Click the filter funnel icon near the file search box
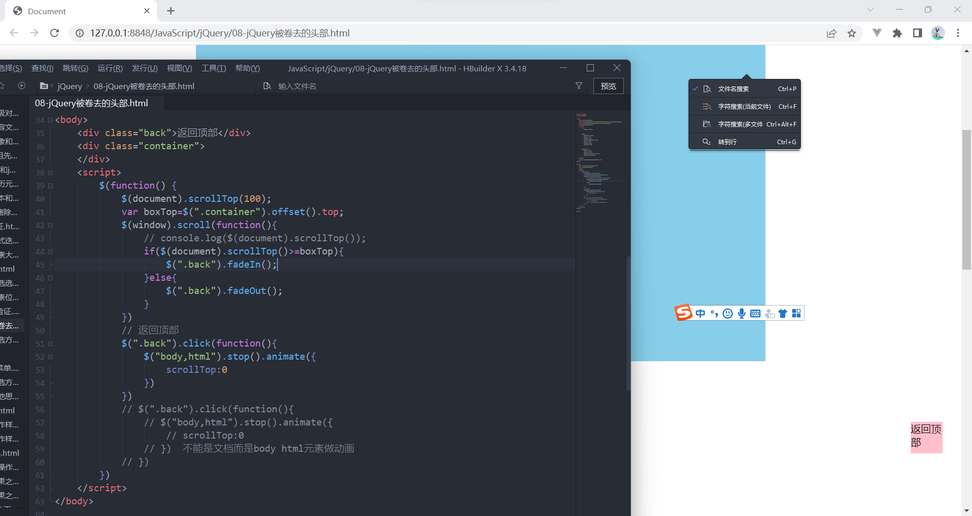The image size is (972, 516). point(579,85)
